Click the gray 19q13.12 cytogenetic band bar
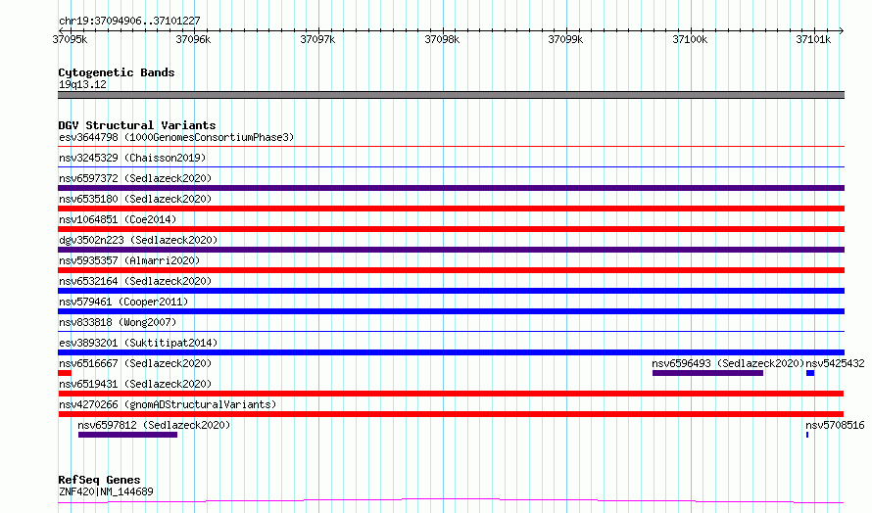This screenshot has height=513, width=872. (451, 95)
